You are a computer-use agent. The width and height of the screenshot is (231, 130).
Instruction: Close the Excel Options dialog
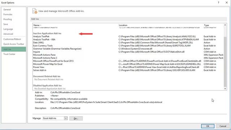coord(227,3)
